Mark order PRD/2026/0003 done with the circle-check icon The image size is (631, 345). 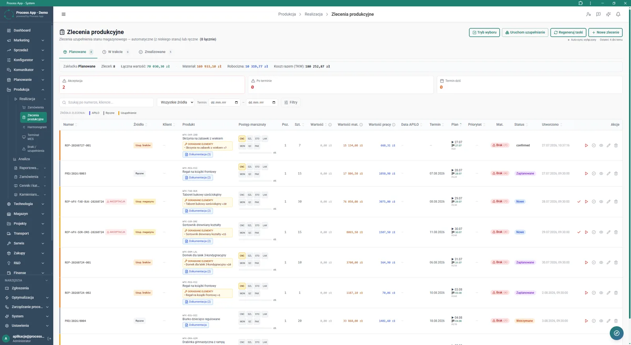[x=594, y=173]
